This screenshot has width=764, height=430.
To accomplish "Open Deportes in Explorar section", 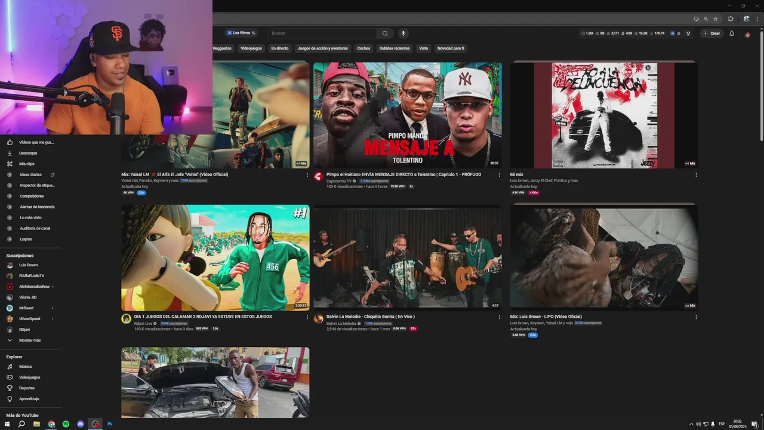I will pos(27,388).
